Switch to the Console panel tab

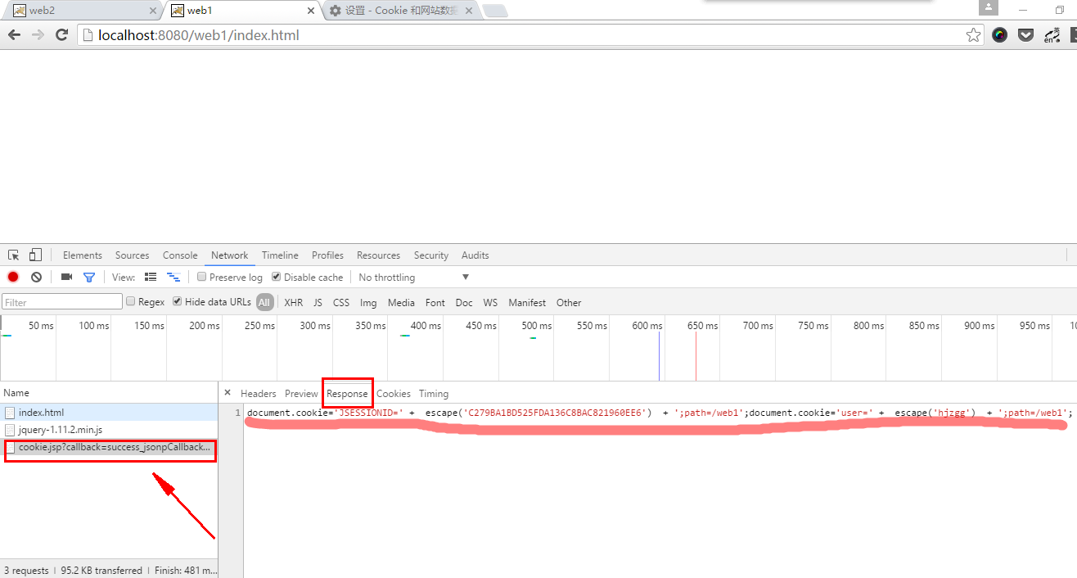[x=180, y=255]
